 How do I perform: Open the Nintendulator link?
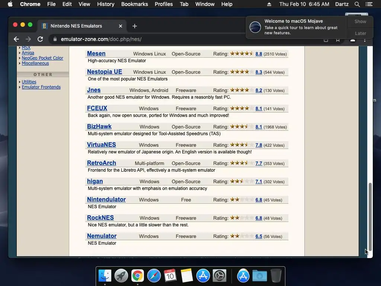pyautogui.click(x=106, y=200)
